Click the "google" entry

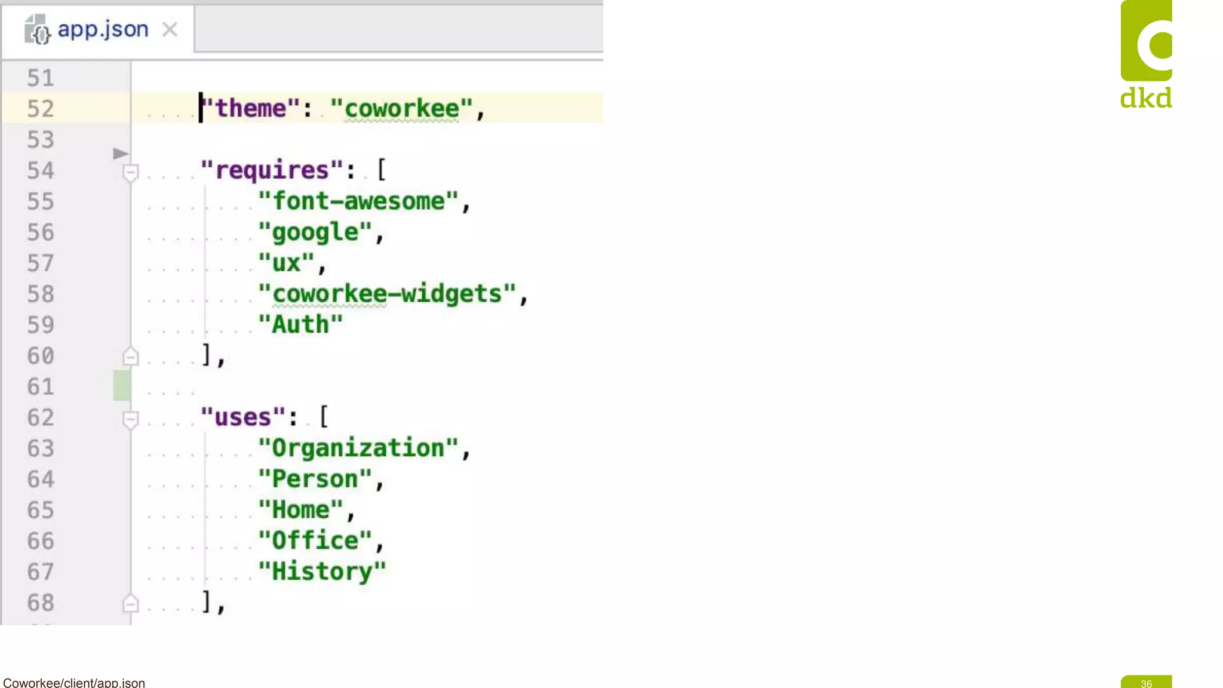click(x=315, y=232)
